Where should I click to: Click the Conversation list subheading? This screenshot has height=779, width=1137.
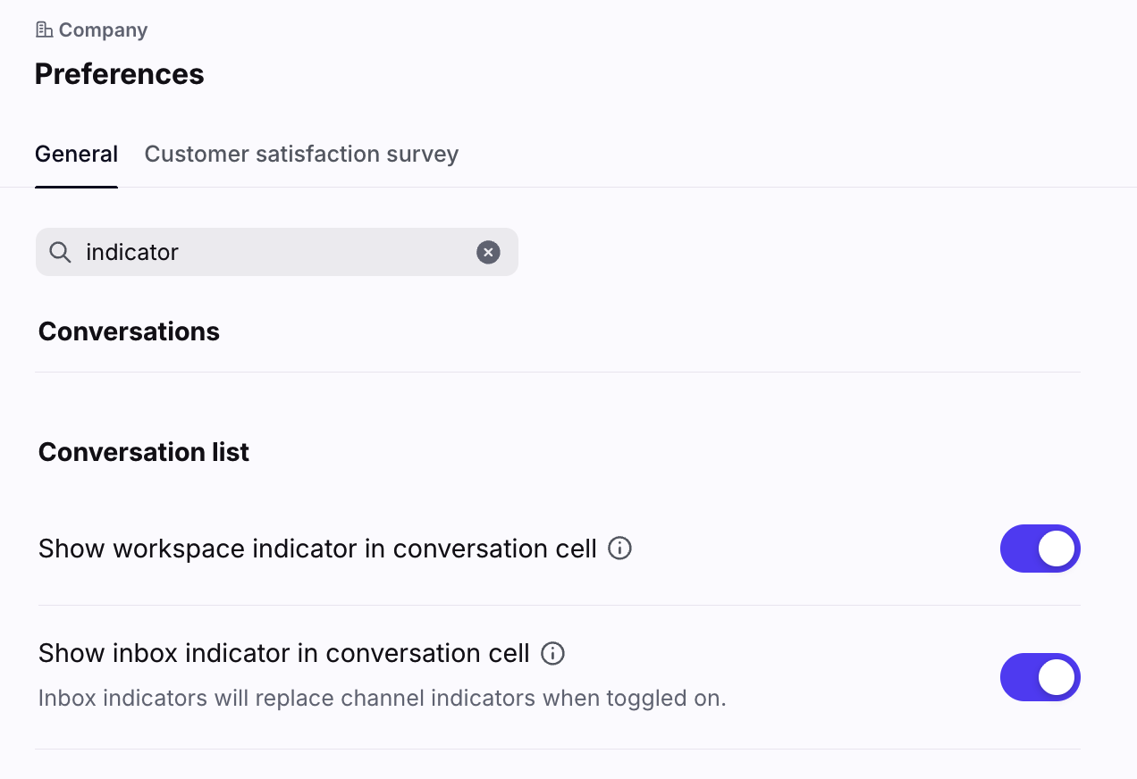144,452
